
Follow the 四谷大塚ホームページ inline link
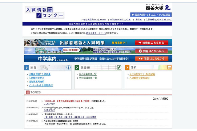coord(96,33)
